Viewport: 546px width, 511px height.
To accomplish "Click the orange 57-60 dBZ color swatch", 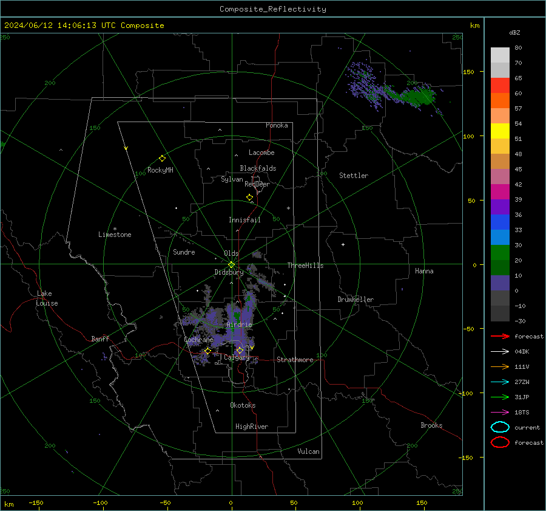I will coord(500,100).
